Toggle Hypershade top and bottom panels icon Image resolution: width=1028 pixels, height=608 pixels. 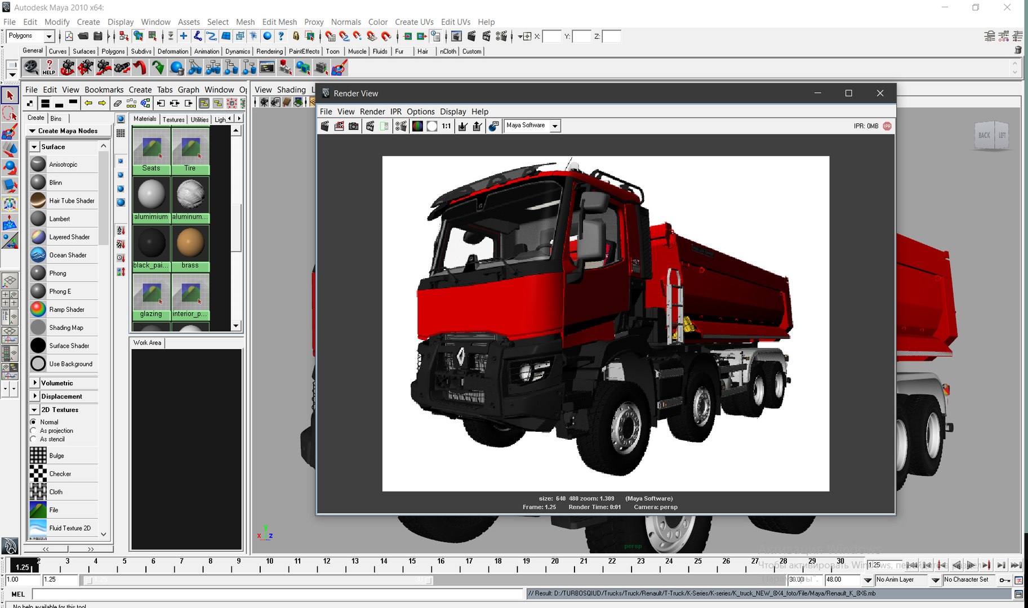(x=45, y=103)
